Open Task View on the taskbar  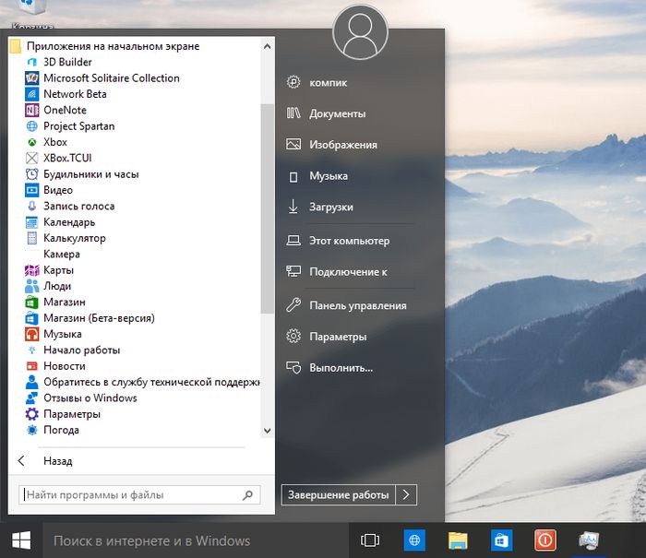tap(370, 540)
